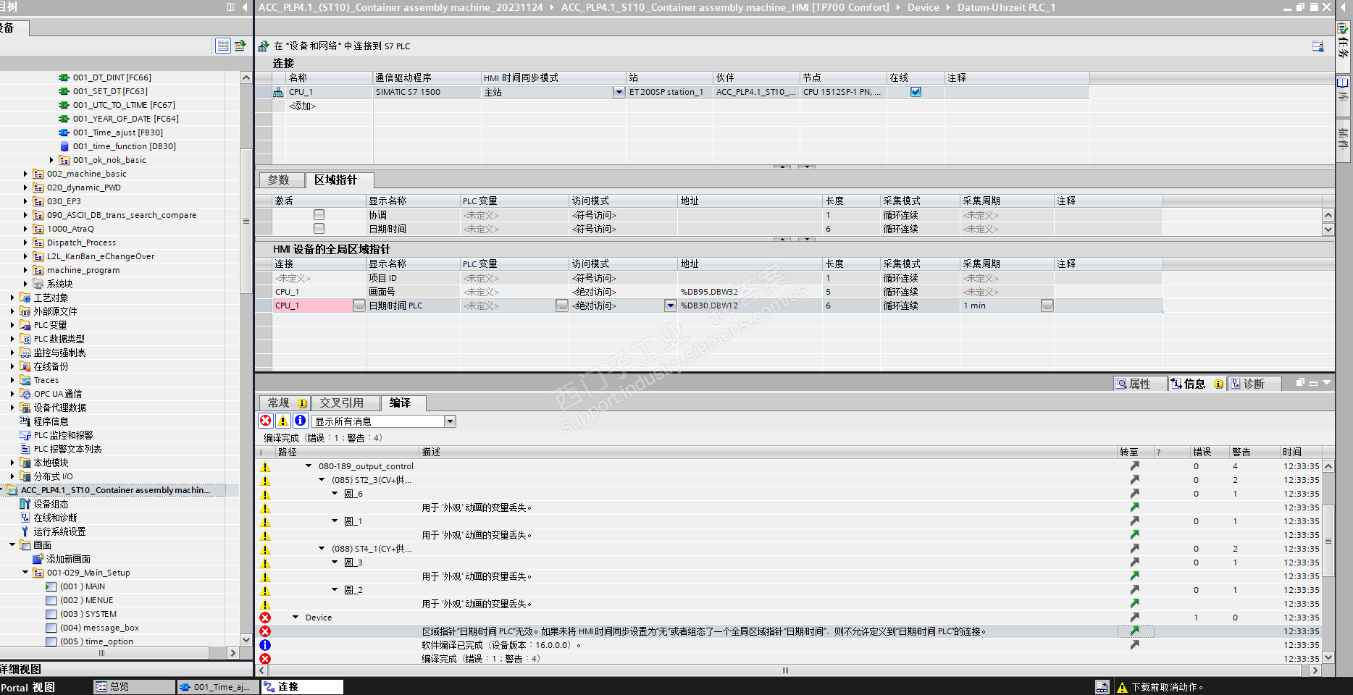Click the 在线和诊断 icon in the tree
The width and height of the screenshot is (1353, 695).
coord(25,518)
